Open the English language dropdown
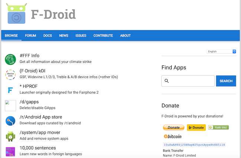Viewport: 241px width, 158px height. [221, 51]
